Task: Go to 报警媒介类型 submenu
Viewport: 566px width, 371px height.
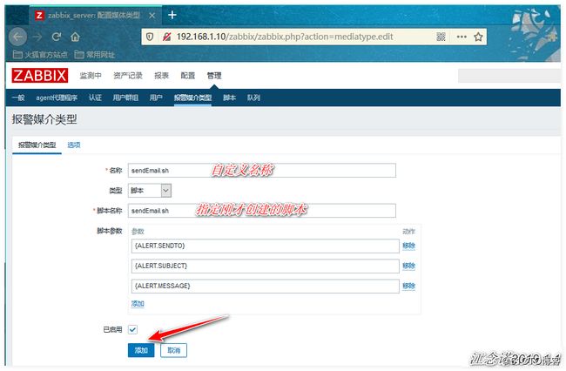Action: pos(192,98)
